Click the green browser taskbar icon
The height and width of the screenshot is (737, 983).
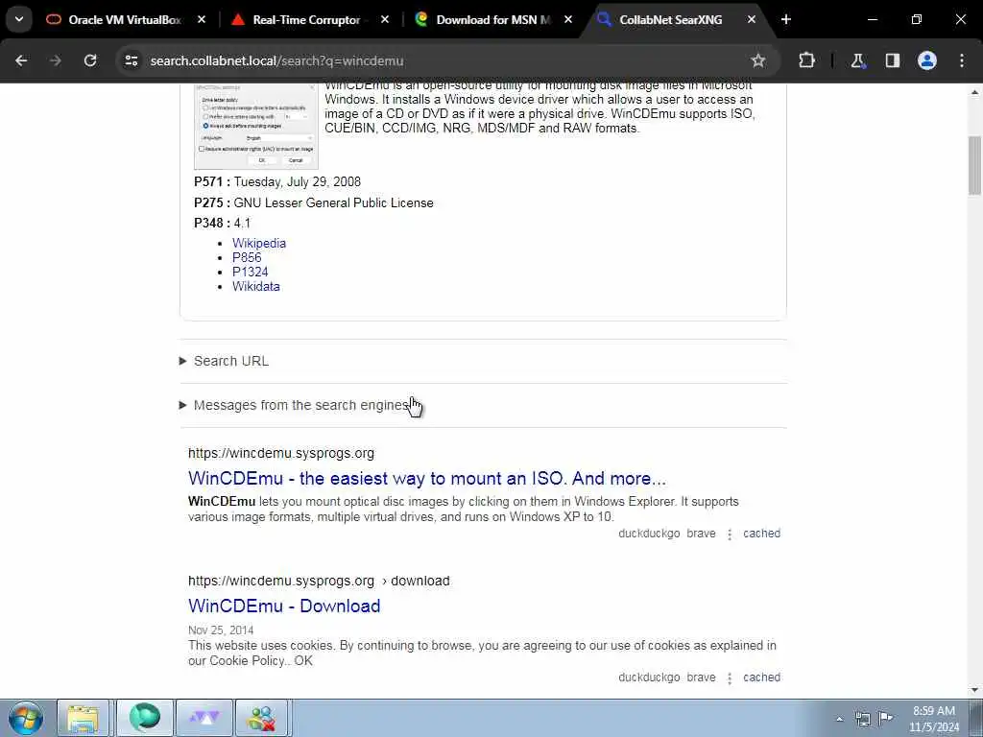tap(144, 718)
